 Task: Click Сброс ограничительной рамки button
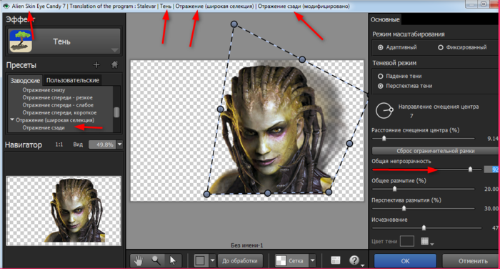(x=436, y=151)
